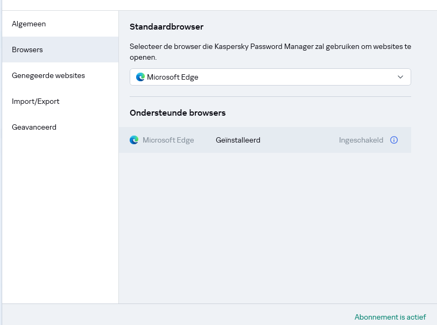Click the Ondersteunde browsers heading
This screenshot has height=325, width=437.
click(178, 113)
